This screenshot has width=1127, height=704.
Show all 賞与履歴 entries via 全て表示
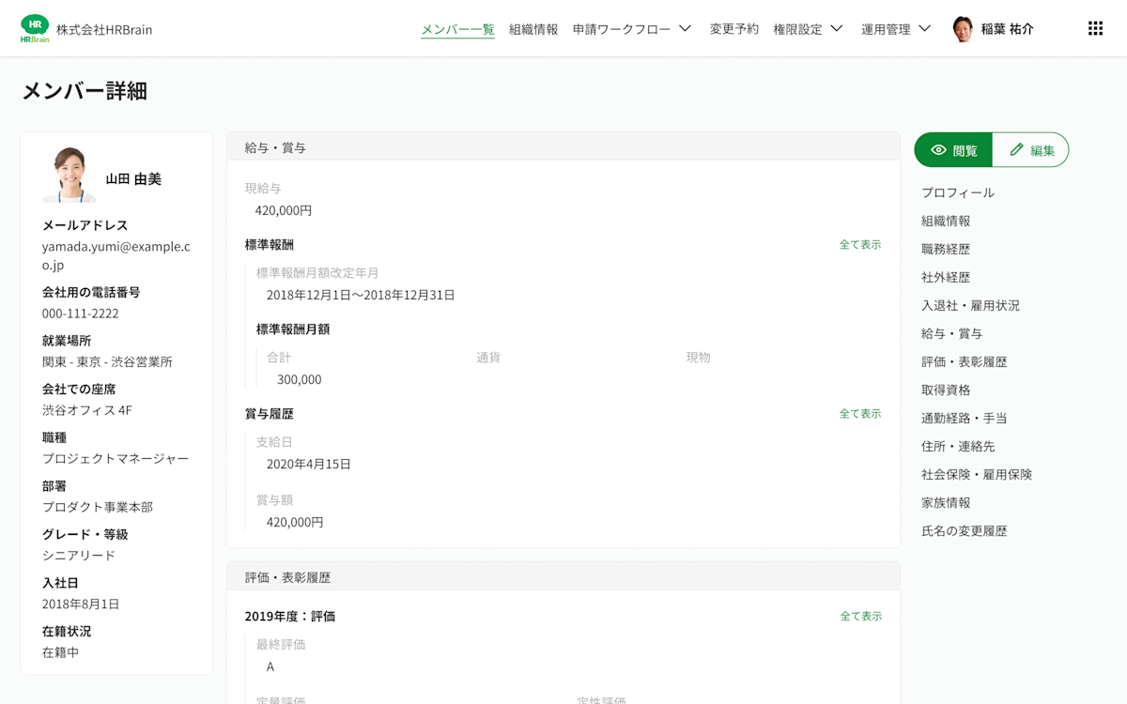pos(860,412)
